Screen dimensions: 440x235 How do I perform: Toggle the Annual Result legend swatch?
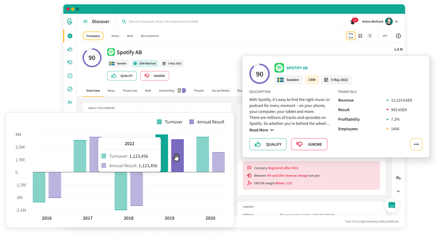(x=192, y=122)
